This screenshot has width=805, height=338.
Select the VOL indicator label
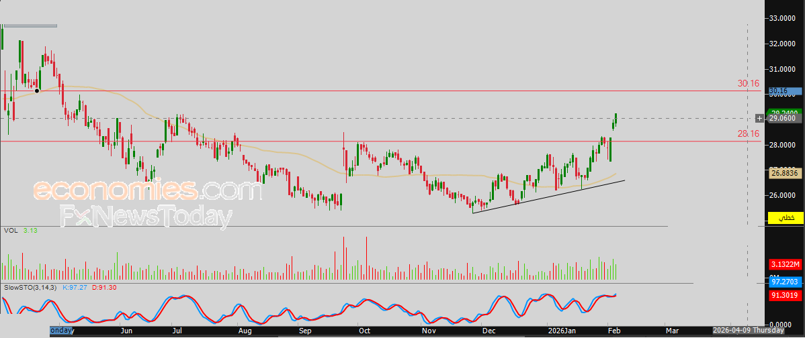click(10, 231)
